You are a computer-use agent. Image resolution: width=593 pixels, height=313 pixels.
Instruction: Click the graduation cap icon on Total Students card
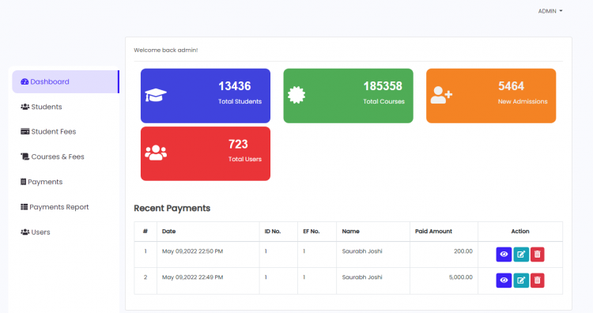point(156,95)
